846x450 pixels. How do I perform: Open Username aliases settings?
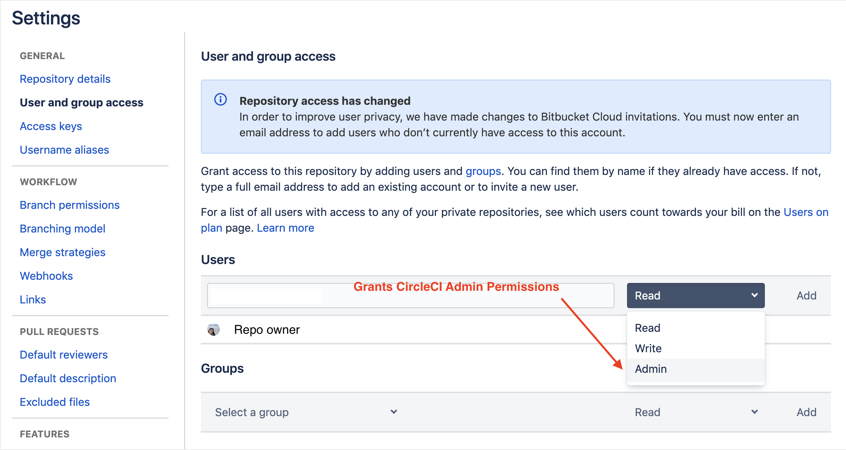[x=64, y=150]
